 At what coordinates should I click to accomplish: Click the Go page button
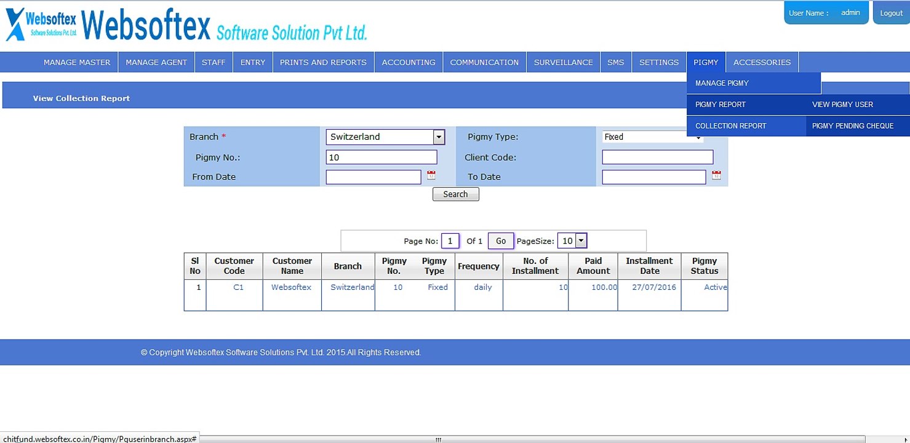pyautogui.click(x=501, y=241)
